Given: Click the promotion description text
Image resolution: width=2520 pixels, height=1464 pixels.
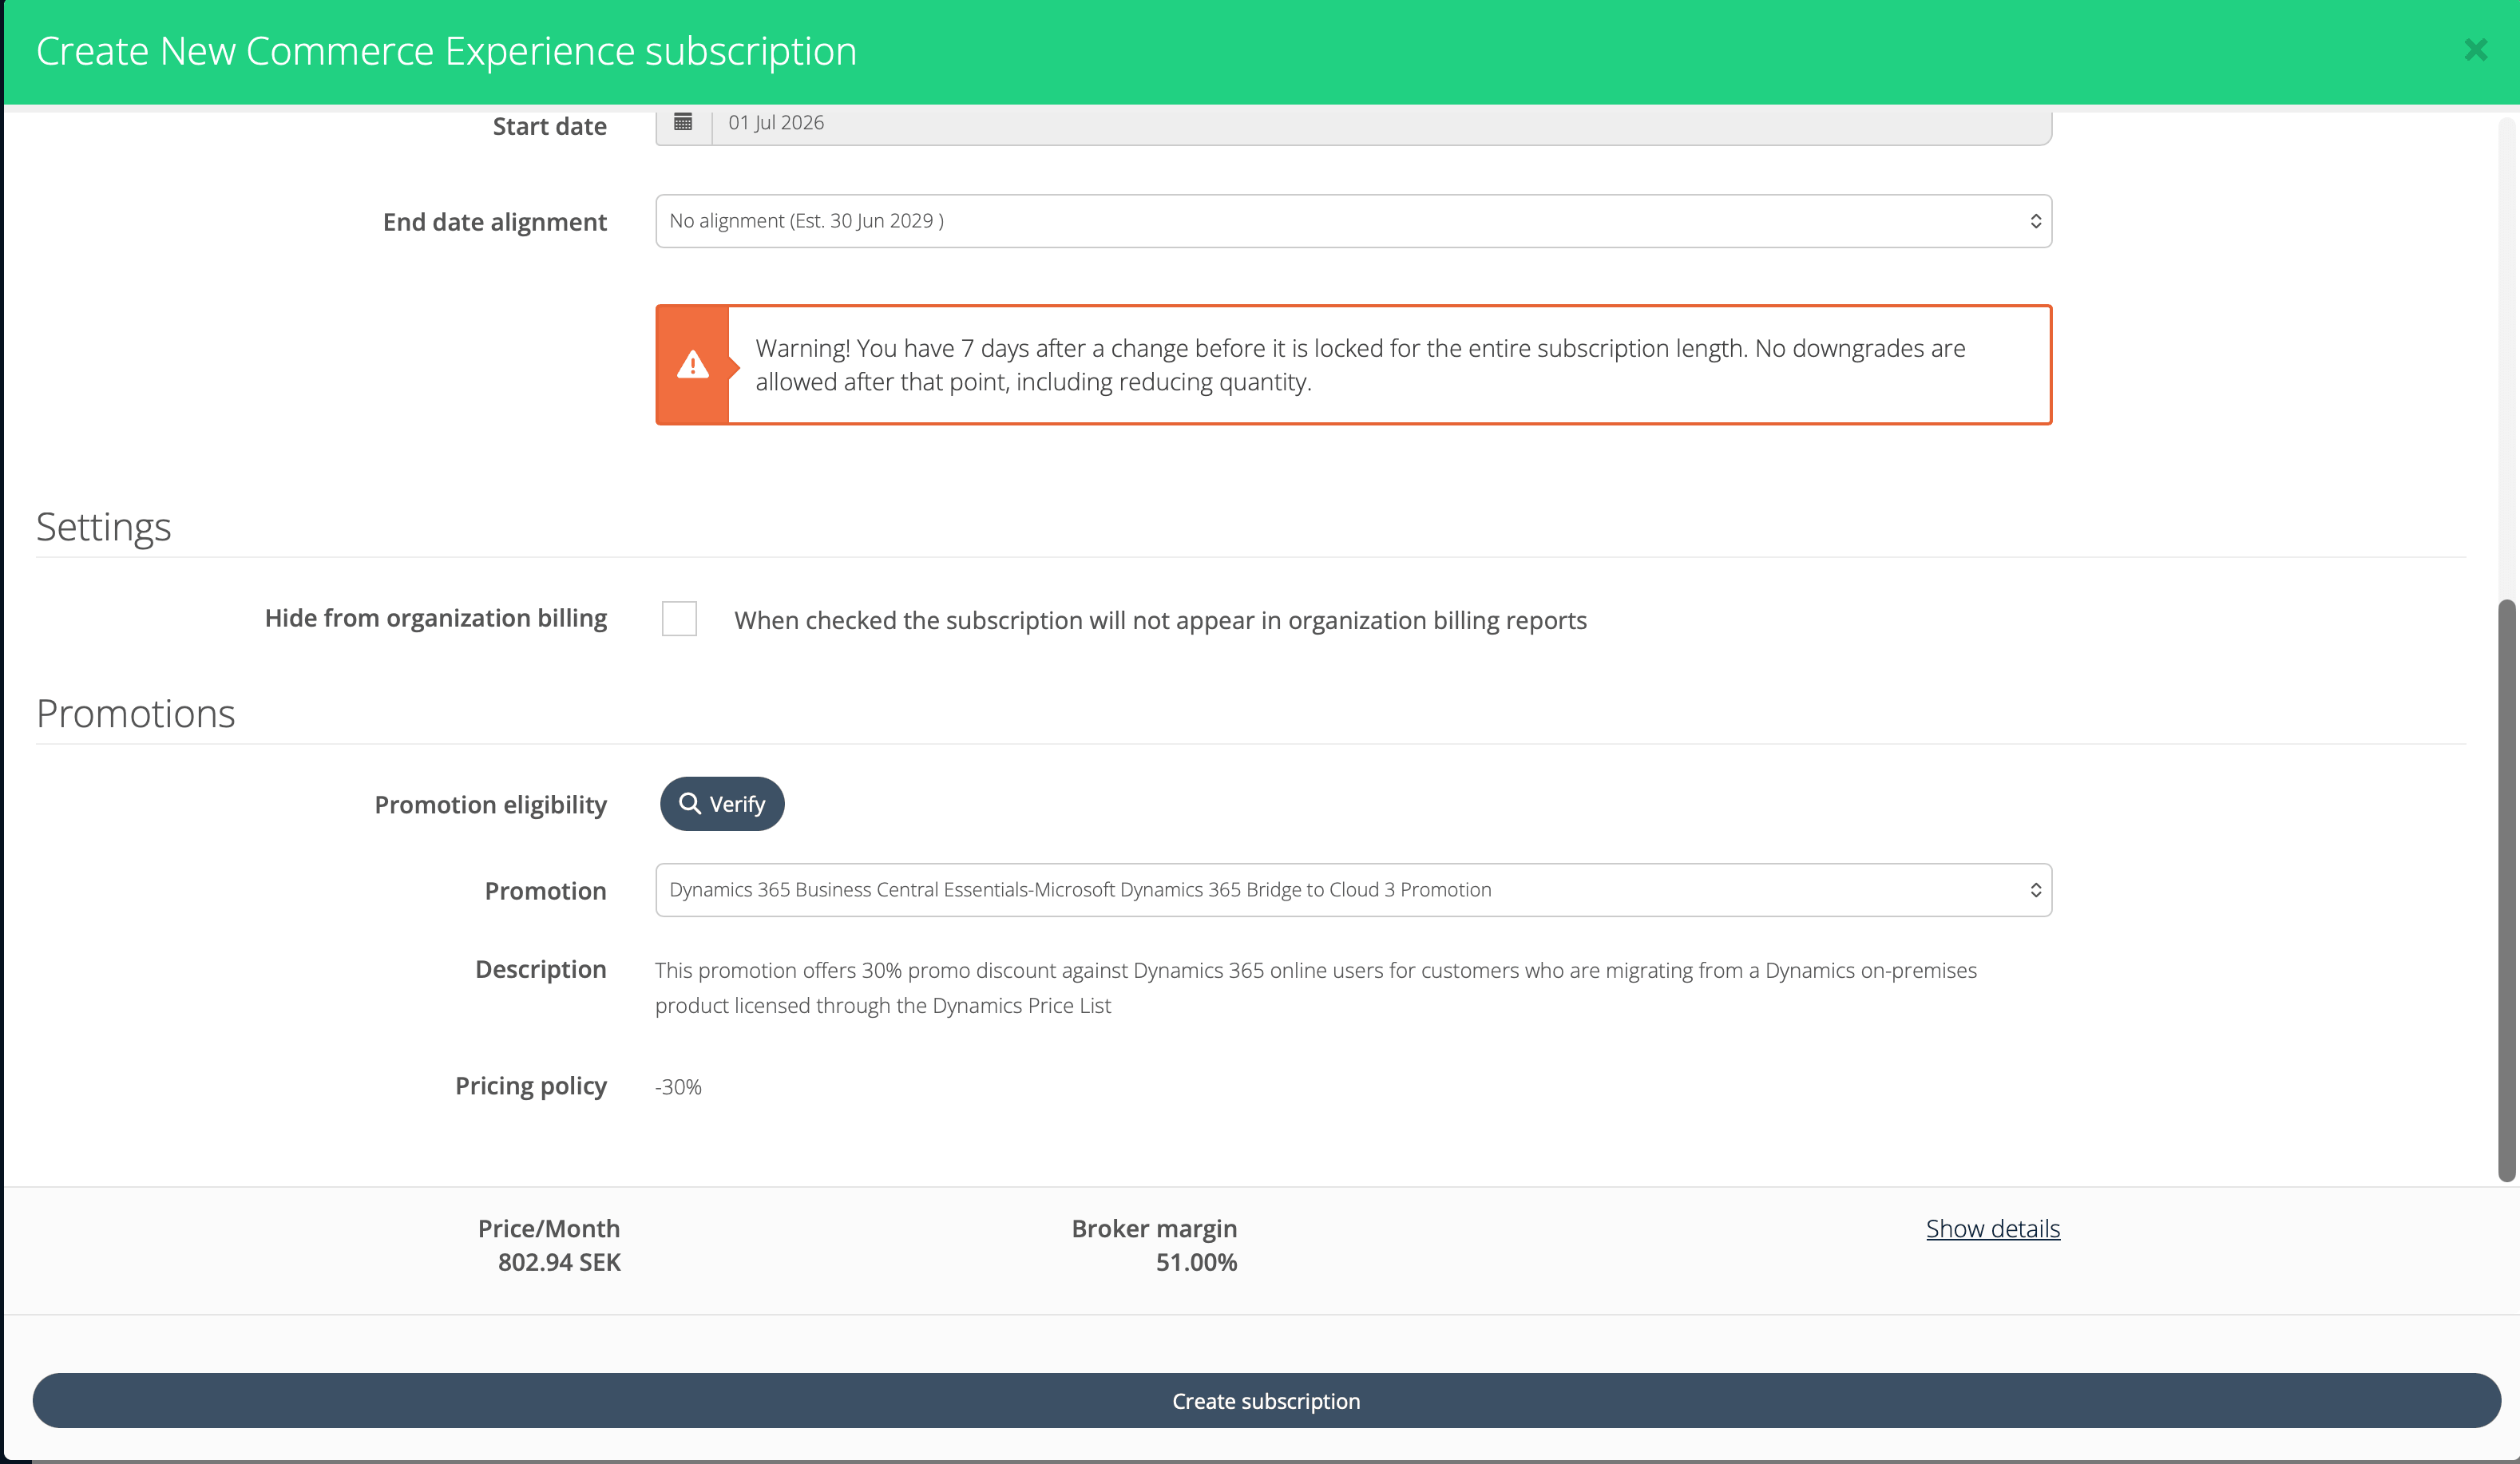Looking at the screenshot, I should pyautogui.click(x=1316, y=988).
